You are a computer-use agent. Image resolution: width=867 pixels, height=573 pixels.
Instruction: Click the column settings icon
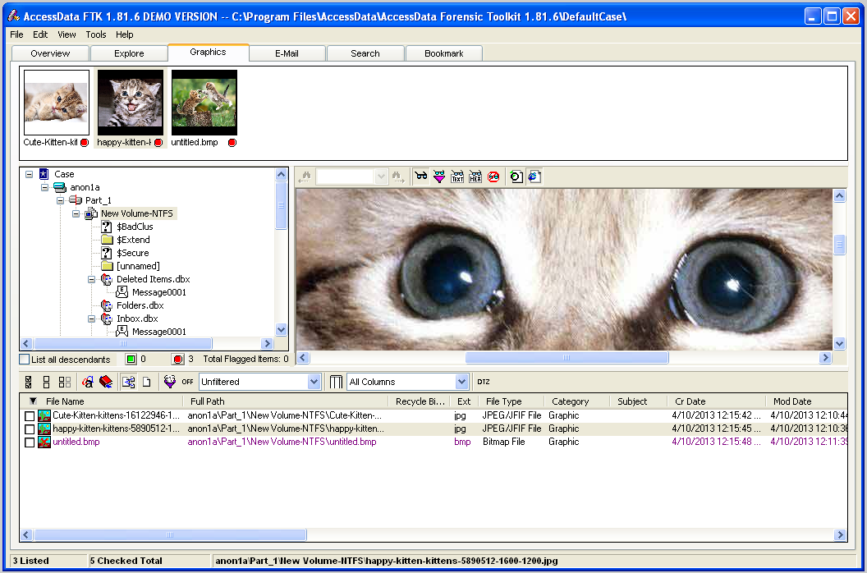click(336, 382)
